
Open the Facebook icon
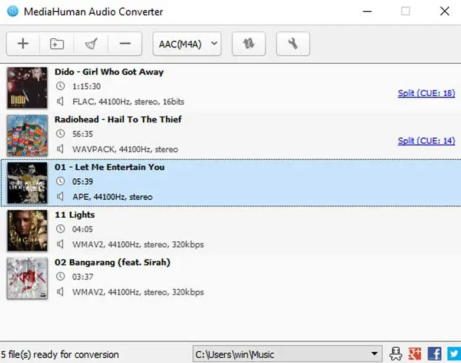point(434,354)
